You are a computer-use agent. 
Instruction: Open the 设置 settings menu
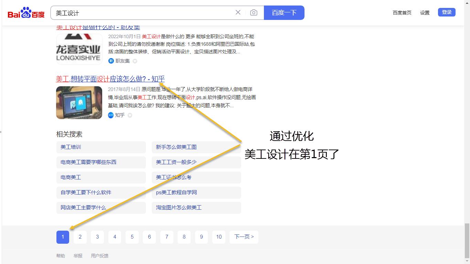(x=425, y=12)
